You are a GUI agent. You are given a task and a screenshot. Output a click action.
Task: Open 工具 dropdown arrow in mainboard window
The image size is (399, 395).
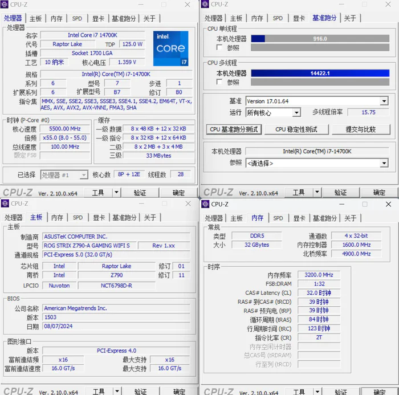pyautogui.click(x=117, y=392)
